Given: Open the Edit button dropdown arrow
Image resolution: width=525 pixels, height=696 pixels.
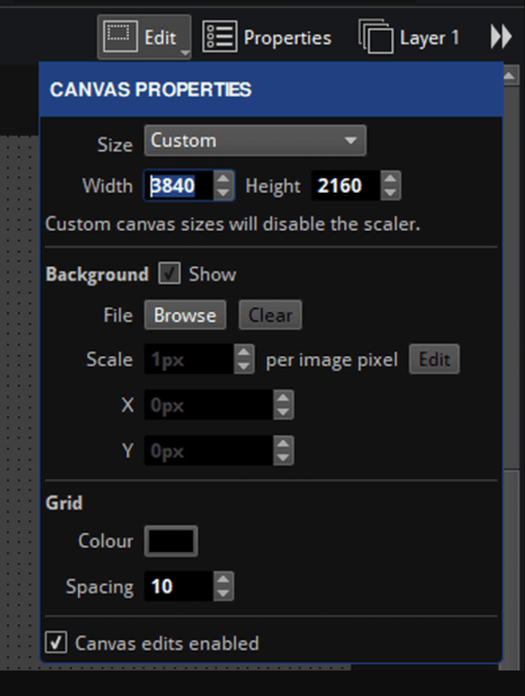Looking at the screenshot, I should pos(186,53).
